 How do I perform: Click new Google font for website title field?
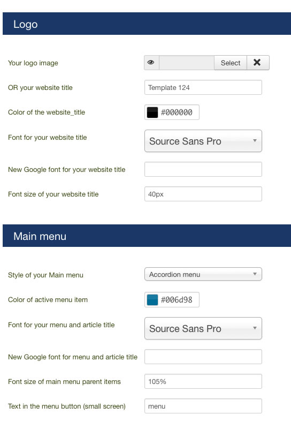point(203,169)
